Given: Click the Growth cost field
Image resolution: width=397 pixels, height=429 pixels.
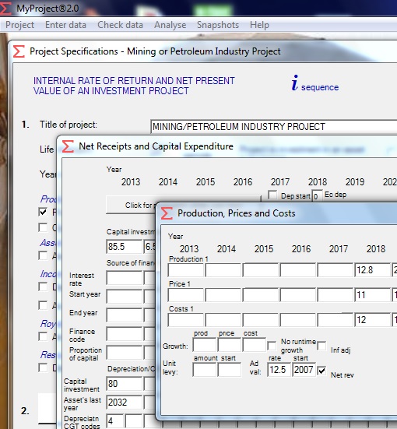Looking at the screenshot, I should (255, 345).
